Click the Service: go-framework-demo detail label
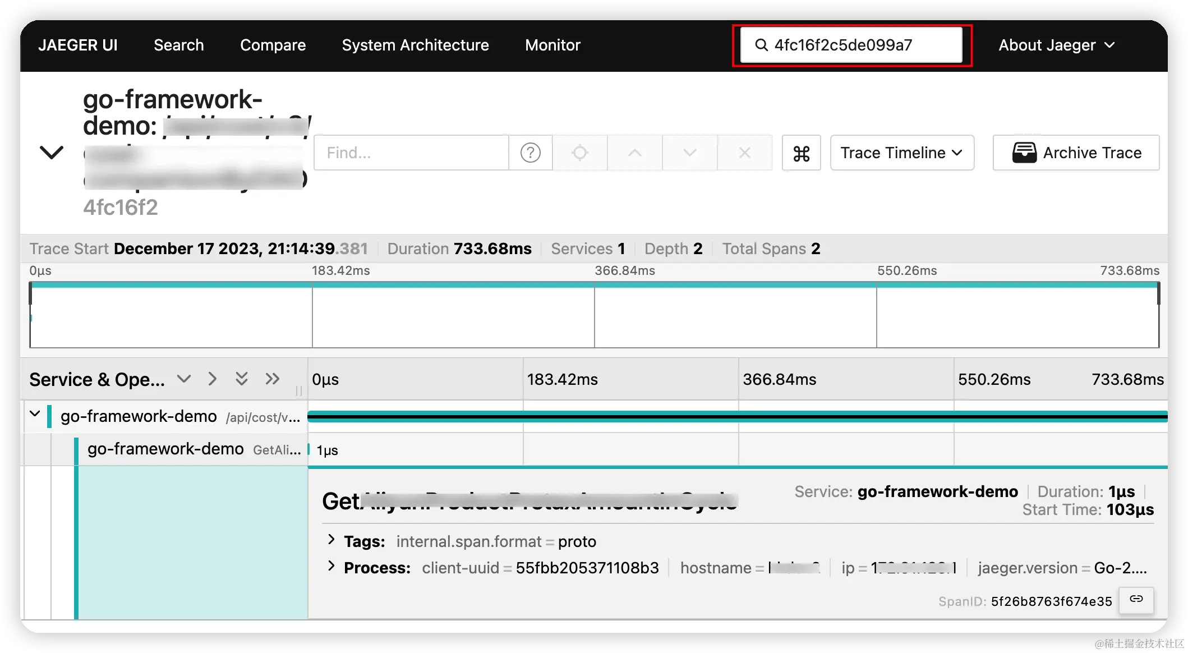 pos(906,491)
